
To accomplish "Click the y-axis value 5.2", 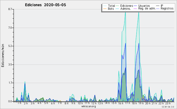I will (x=10, y=46).
